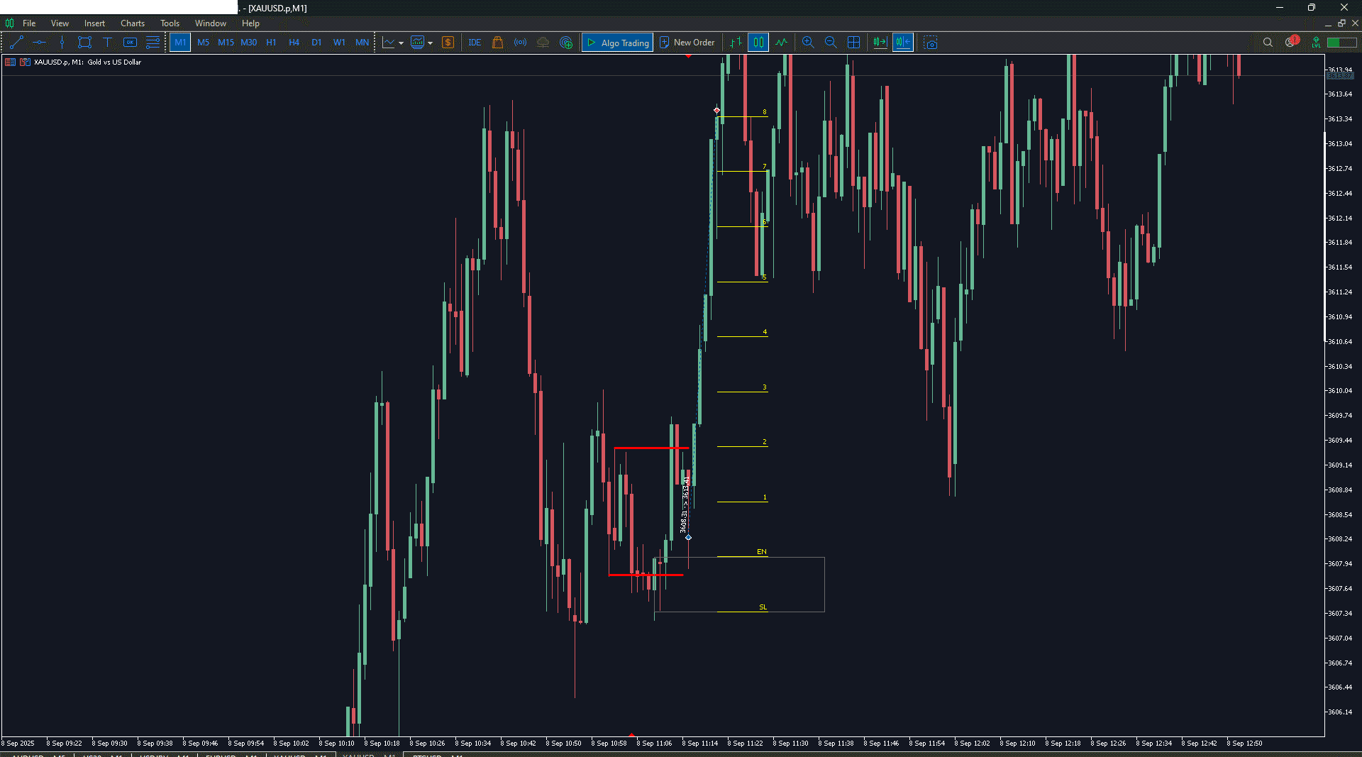
Task: Zoom in on the chart
Action: coord(808,43)
